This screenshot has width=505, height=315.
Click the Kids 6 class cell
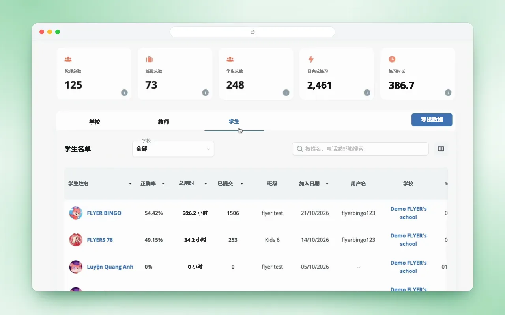pos(272,240)
